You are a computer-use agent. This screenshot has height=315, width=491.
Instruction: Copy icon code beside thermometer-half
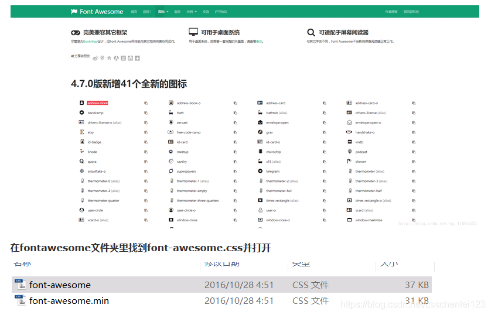click(414, 191)
